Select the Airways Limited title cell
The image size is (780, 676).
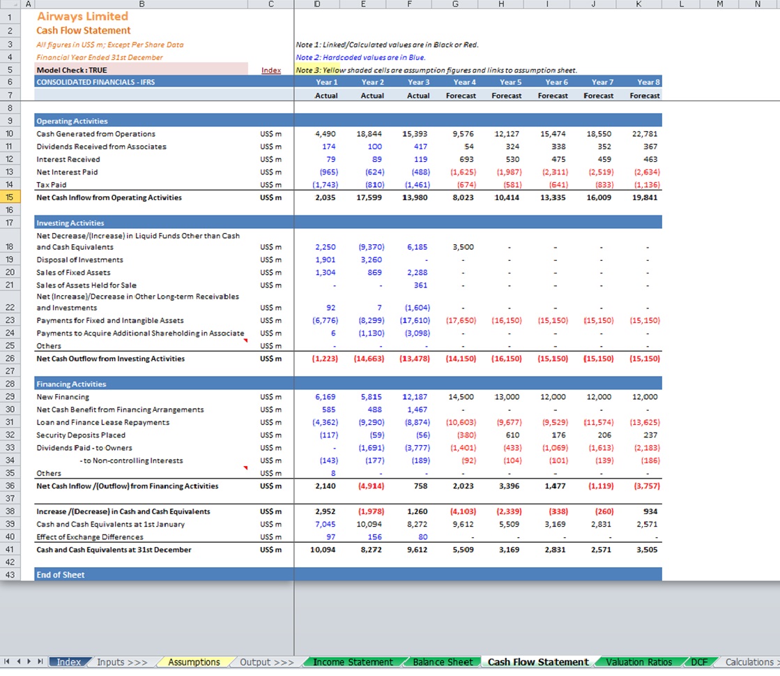(82, 17)
